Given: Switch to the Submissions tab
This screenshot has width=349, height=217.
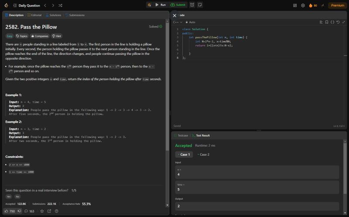Looking at the screenshot, I should coord(75,15).
